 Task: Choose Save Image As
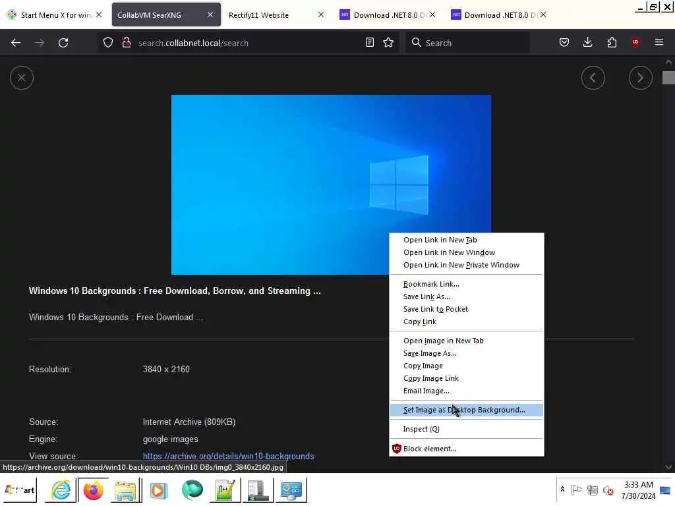tap(466, 353)
